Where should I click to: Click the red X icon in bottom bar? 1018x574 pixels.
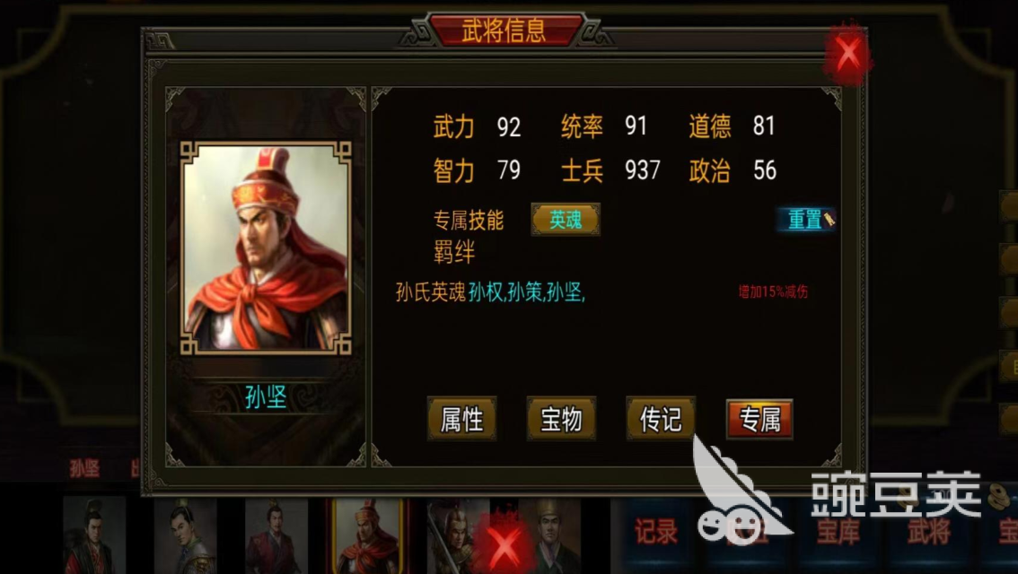[x=505, y=544]
